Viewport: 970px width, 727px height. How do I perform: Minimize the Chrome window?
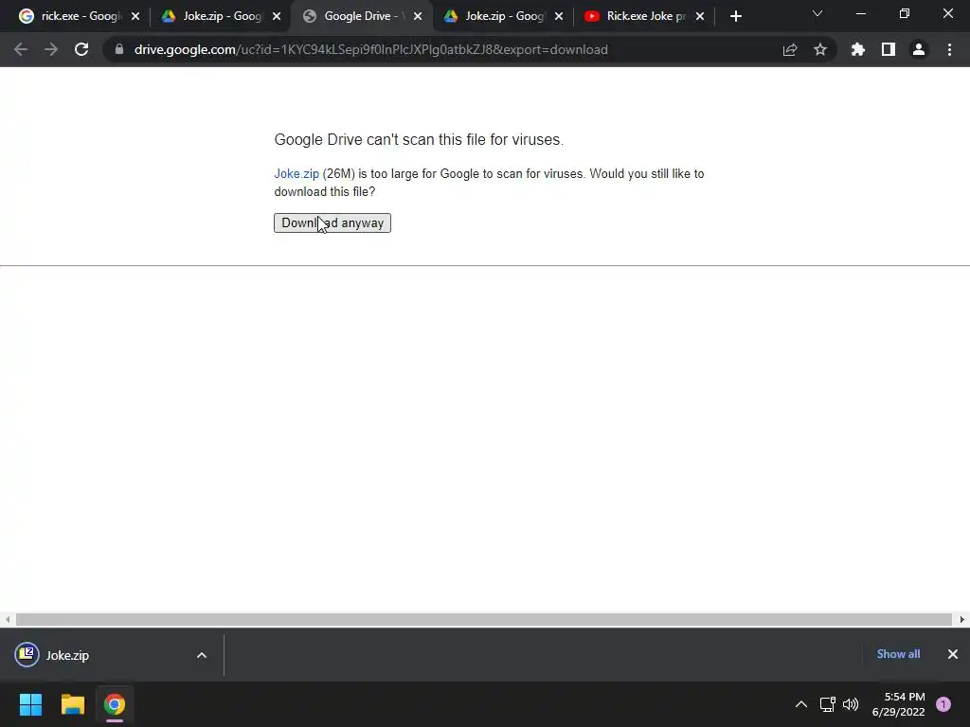click(860, 13)
